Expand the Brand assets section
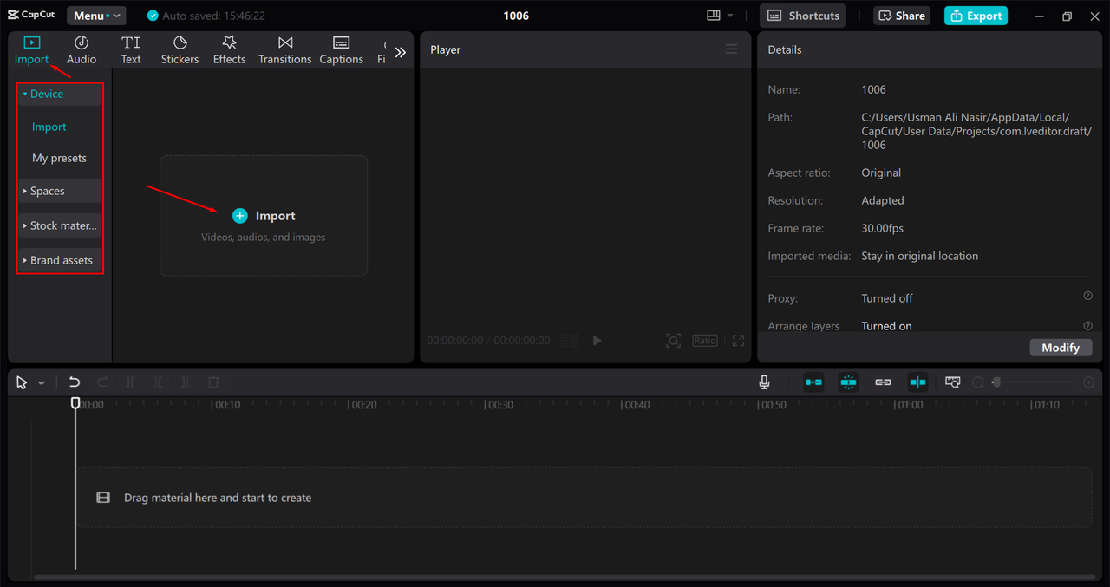 [60, 260]
